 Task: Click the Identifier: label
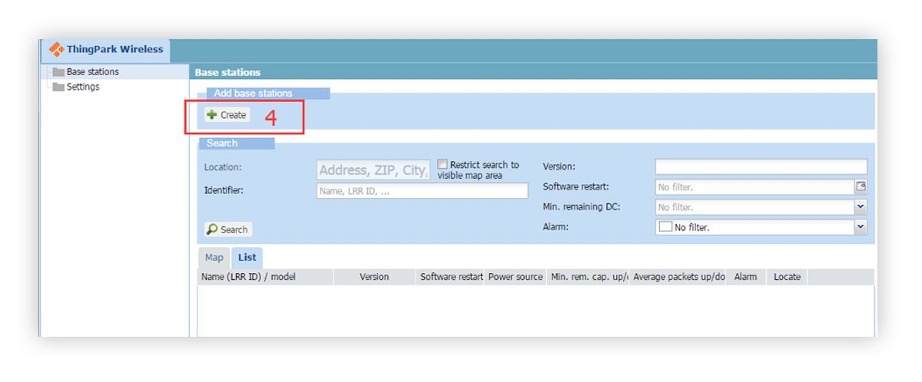224,190
